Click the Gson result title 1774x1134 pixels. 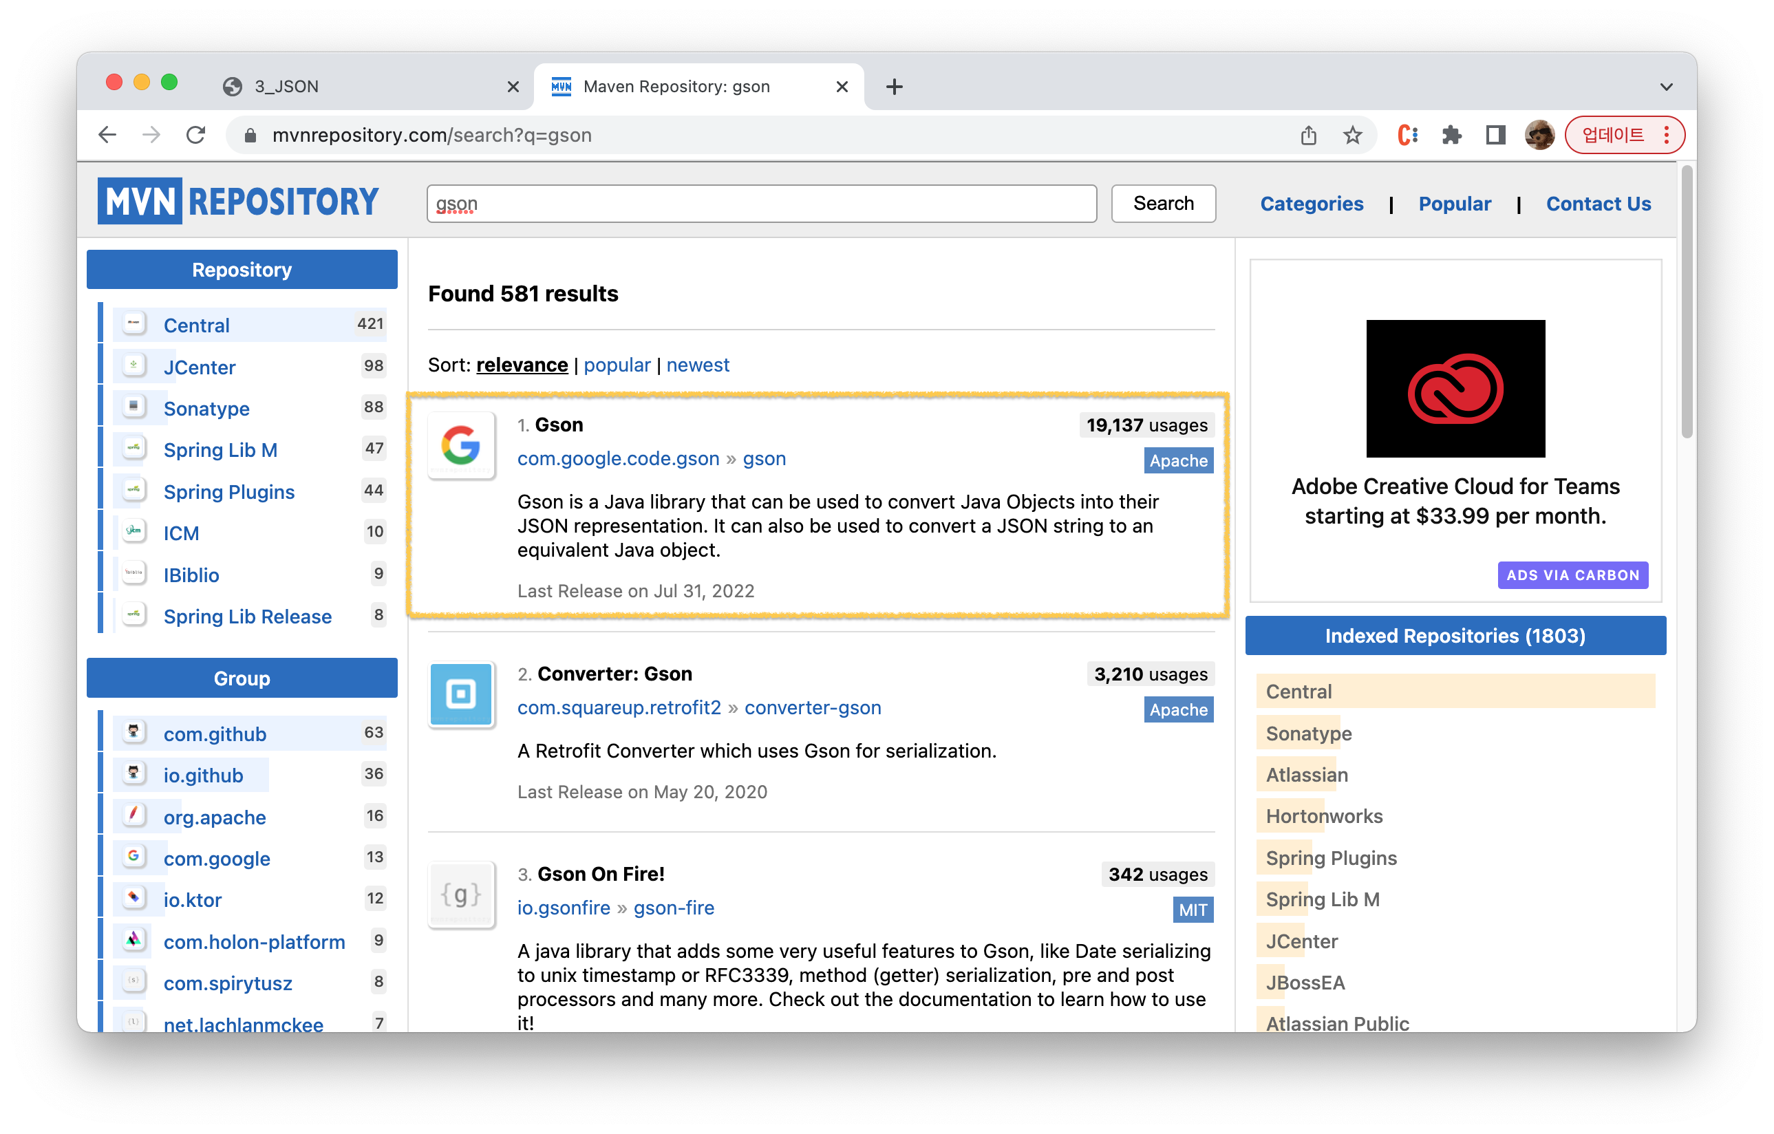(559, 425)
